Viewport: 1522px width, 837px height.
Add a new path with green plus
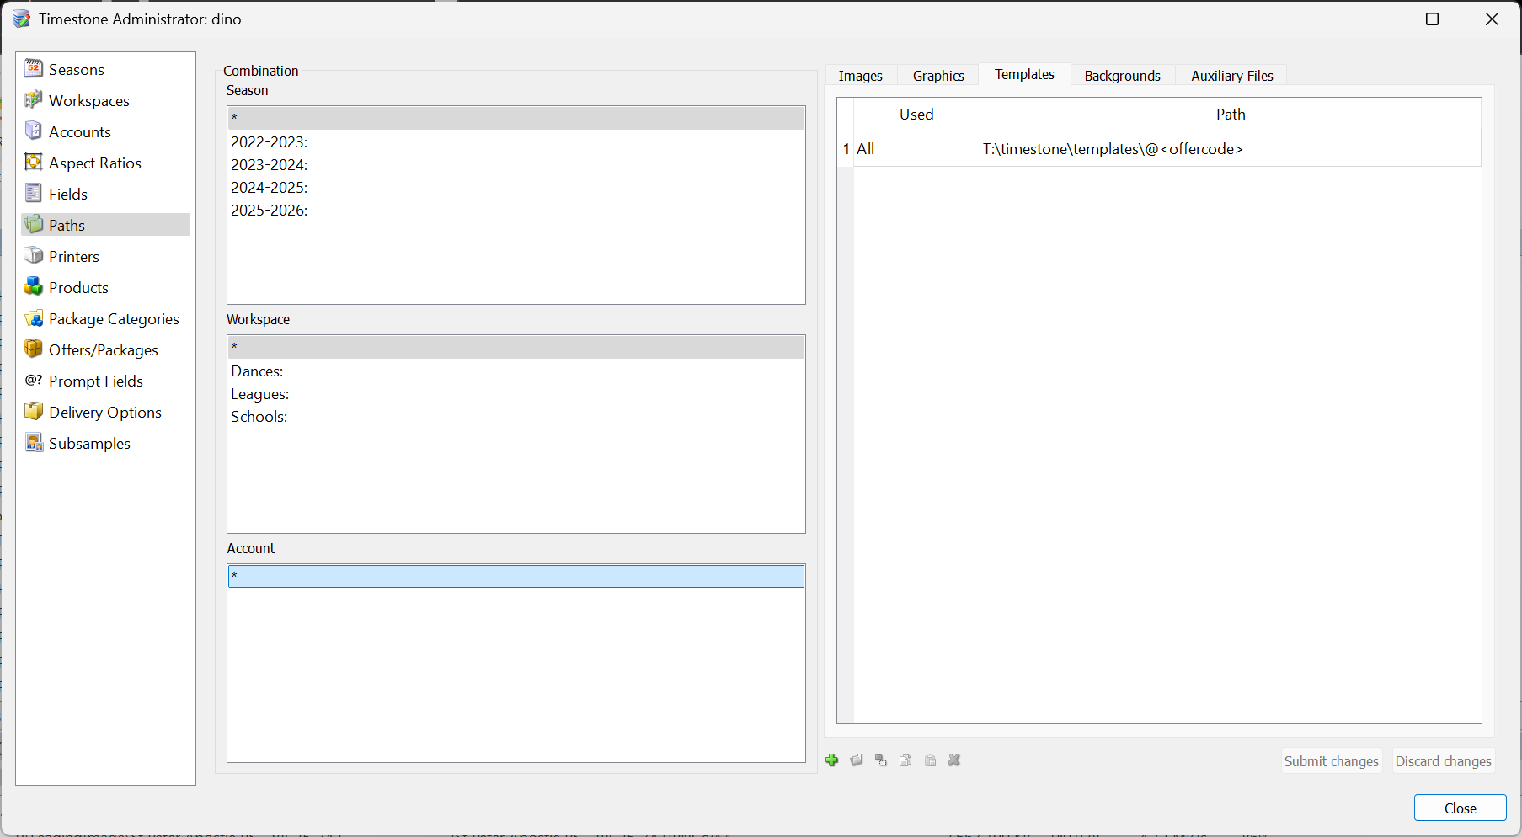coord(832,760)
